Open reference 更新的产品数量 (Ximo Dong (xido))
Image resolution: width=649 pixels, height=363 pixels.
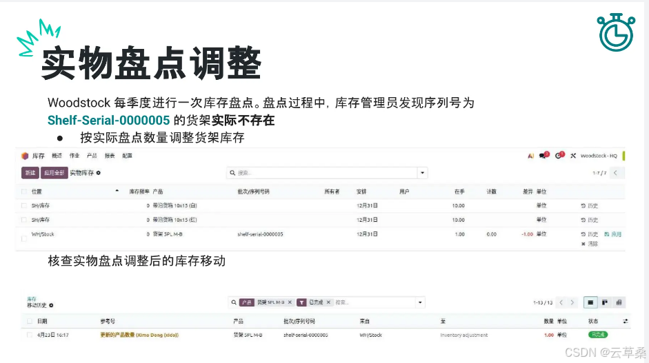coord(139,335)
